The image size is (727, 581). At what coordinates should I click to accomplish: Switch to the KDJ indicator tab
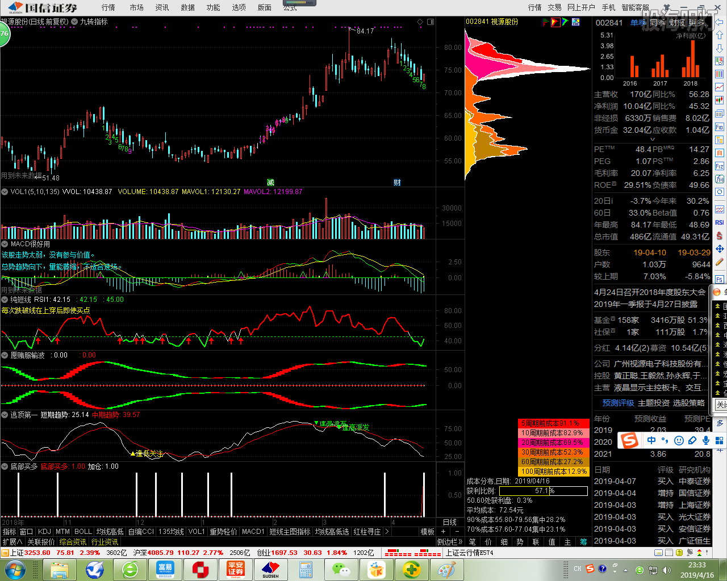(x=44, y=532)
